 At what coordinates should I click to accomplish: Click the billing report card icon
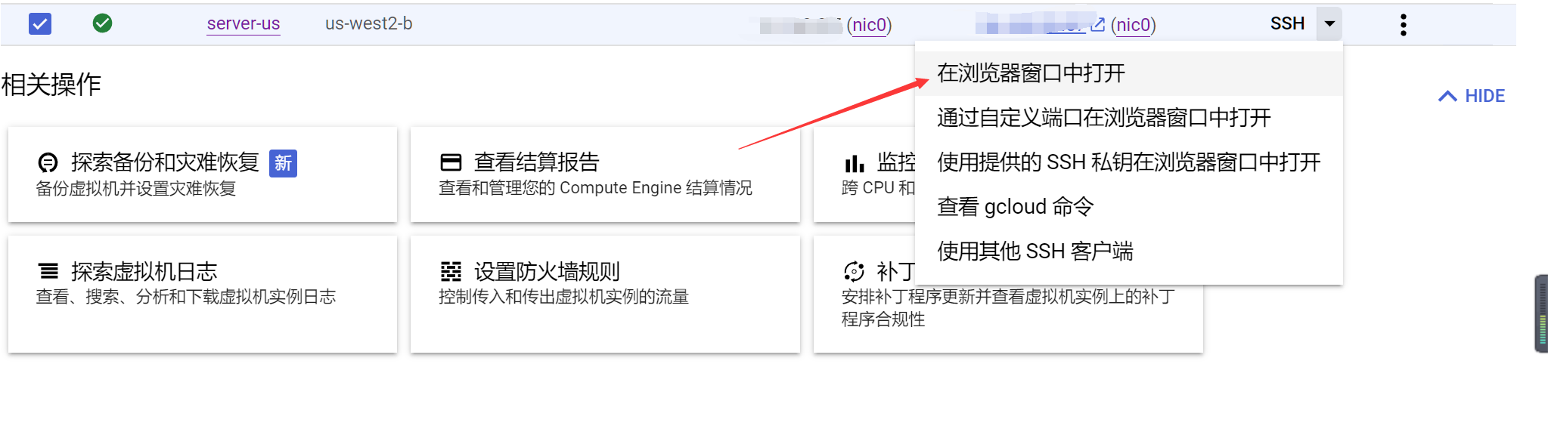pyautogui.click(x=451, y=162)
